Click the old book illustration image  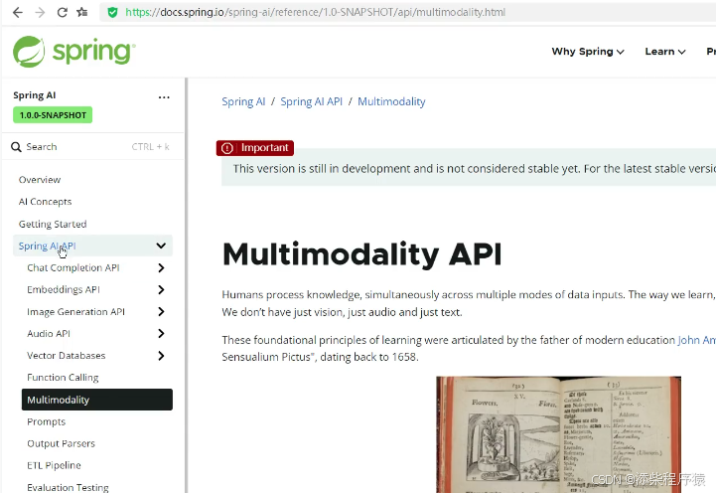click(558, 434)
